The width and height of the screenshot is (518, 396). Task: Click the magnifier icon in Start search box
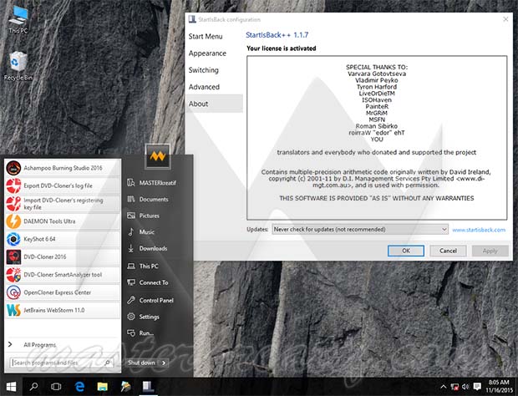(108, 363)
